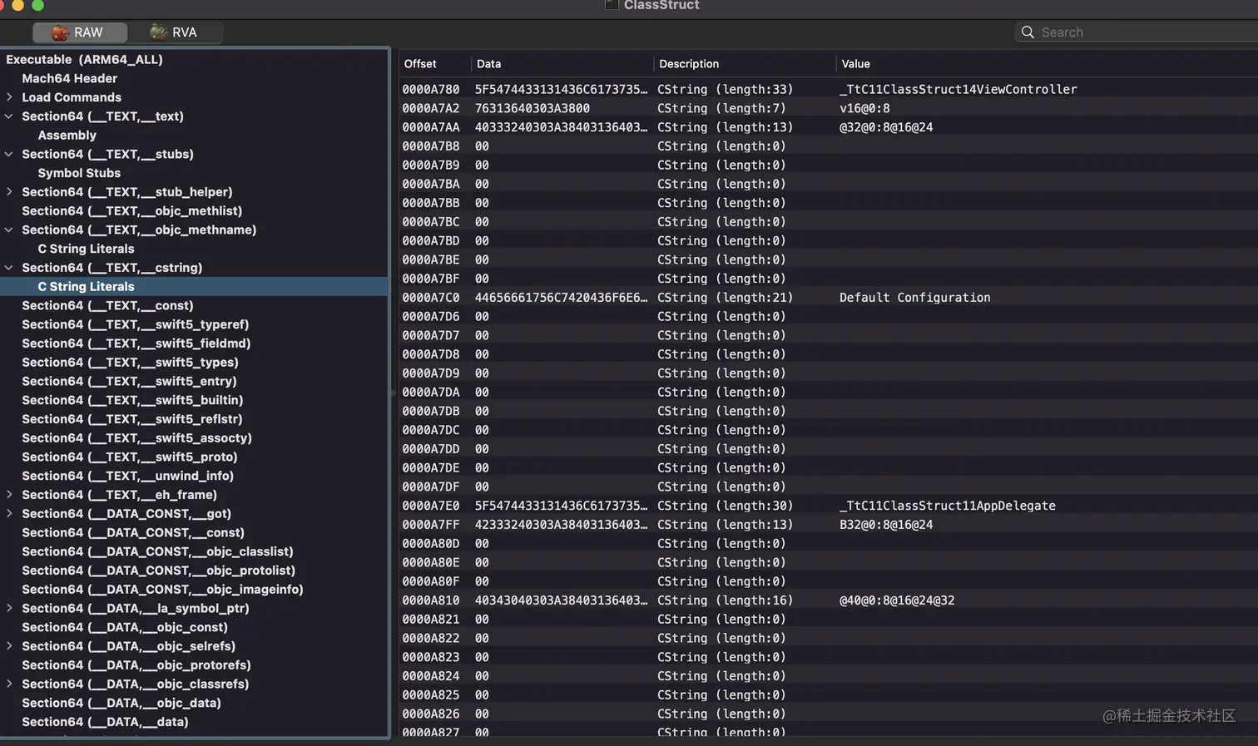Open Section64 (__TEXT,__swift5_types)
The width and height of the screenshot is (1258, 746).
(x=130, y=363)
